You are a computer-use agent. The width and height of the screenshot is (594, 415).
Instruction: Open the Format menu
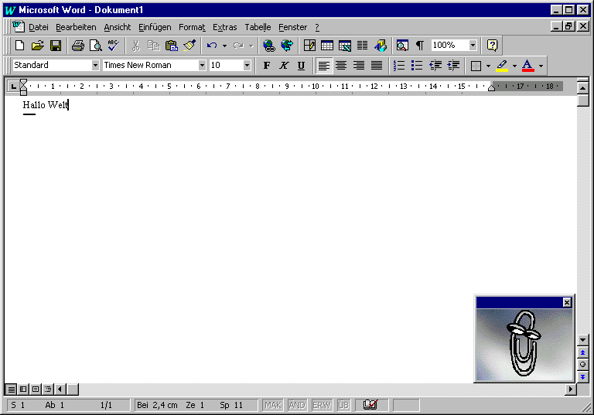click(x=192, y=27)
